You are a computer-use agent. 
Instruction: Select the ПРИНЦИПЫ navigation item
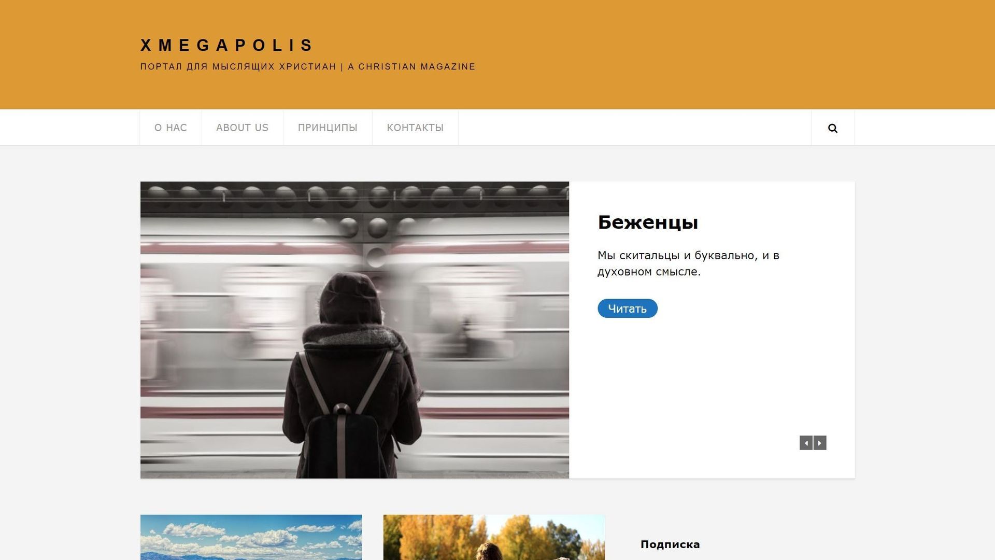pyautogui.click(x=328, y=128)
